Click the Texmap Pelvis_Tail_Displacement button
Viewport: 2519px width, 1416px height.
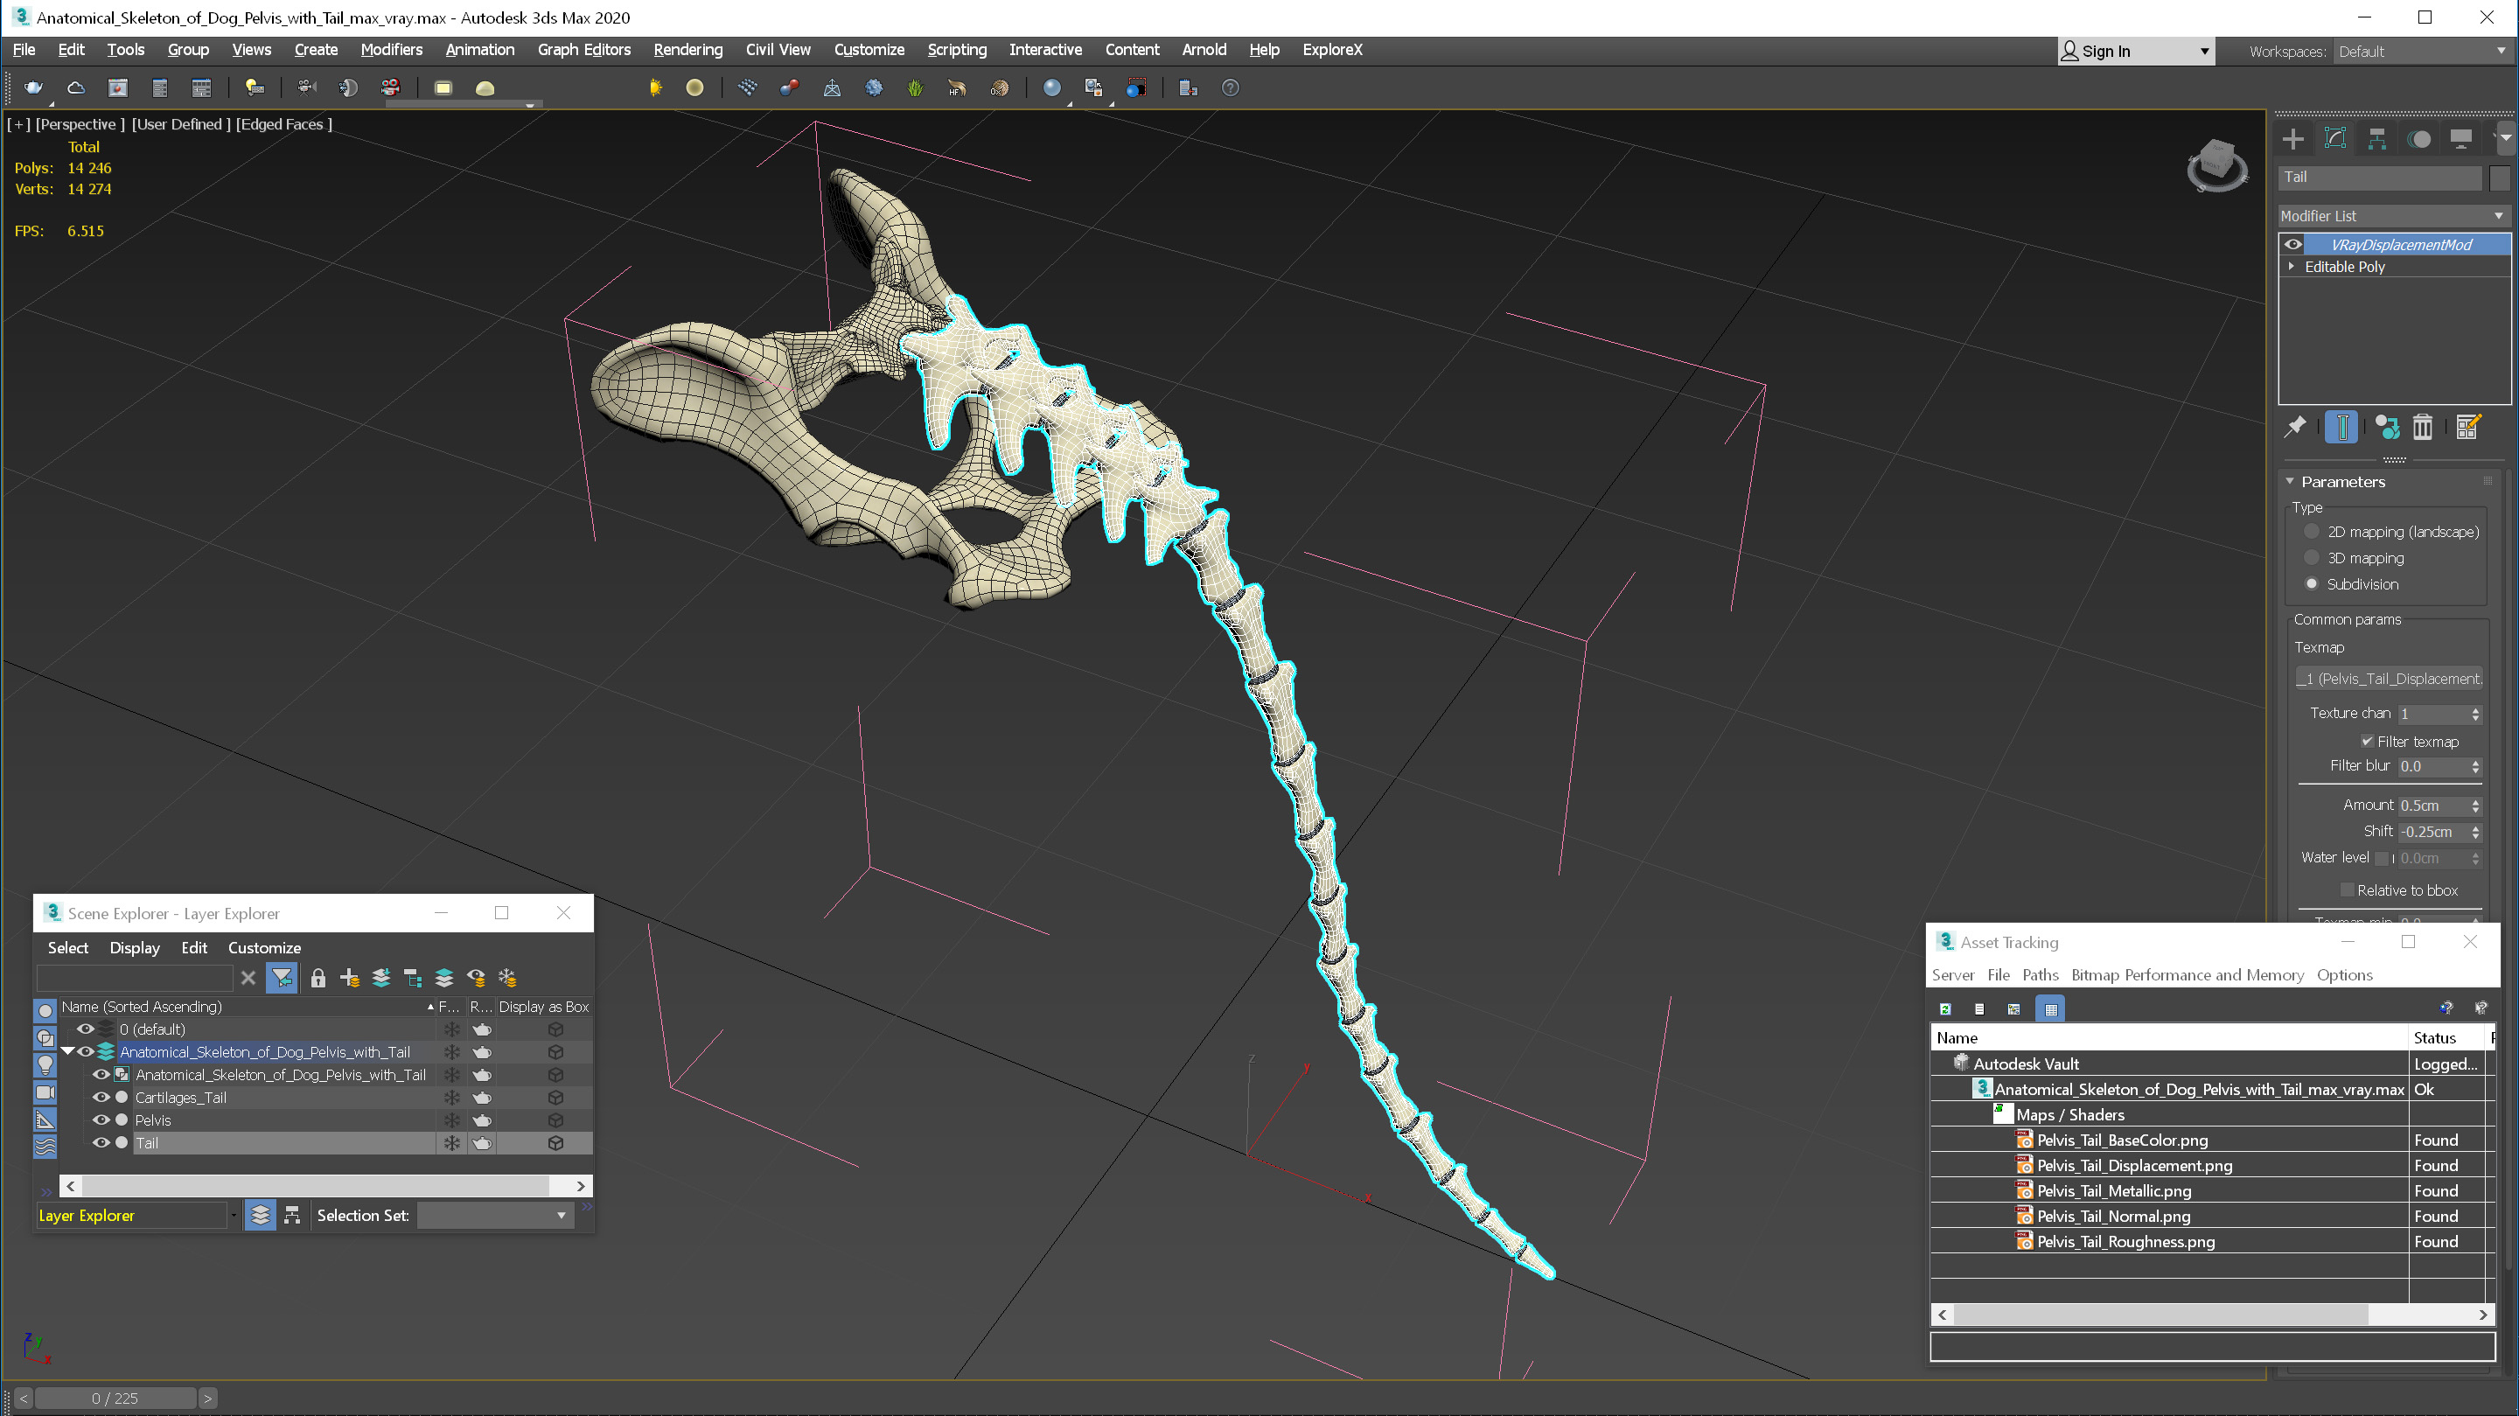point(2388,679)
